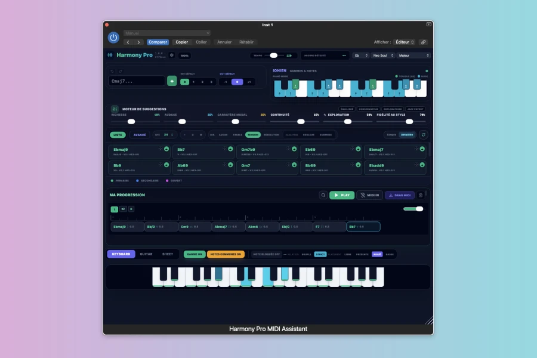The width and height of the screenshot is (537, 358).
Task: Select Aiguë placement option
Action: [x=377, y=254]
